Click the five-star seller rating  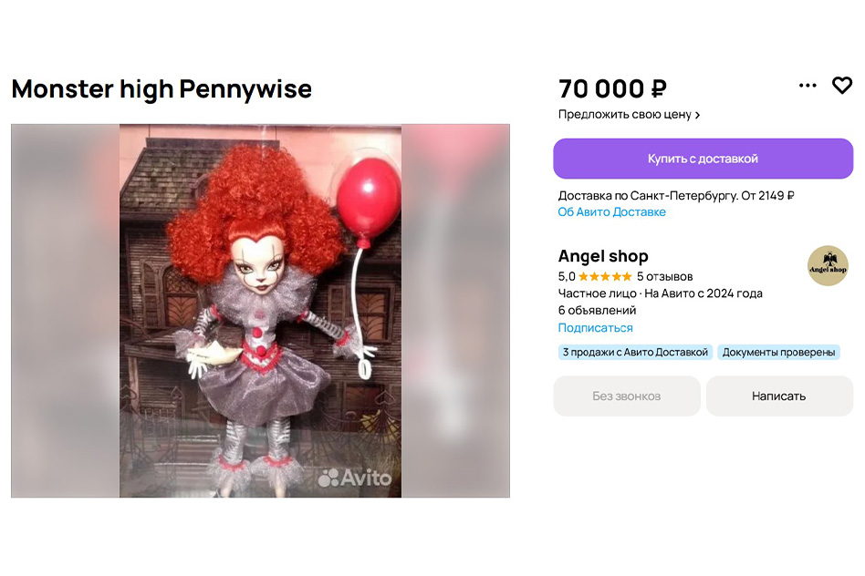coord(605,277)
